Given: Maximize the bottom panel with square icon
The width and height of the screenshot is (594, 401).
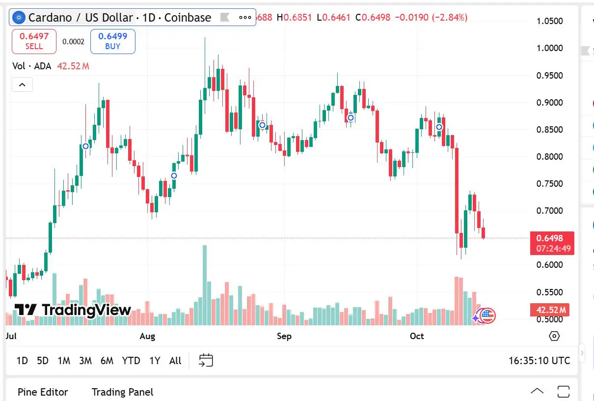Looking at the screenshot, I should click(x=564, y=392).
